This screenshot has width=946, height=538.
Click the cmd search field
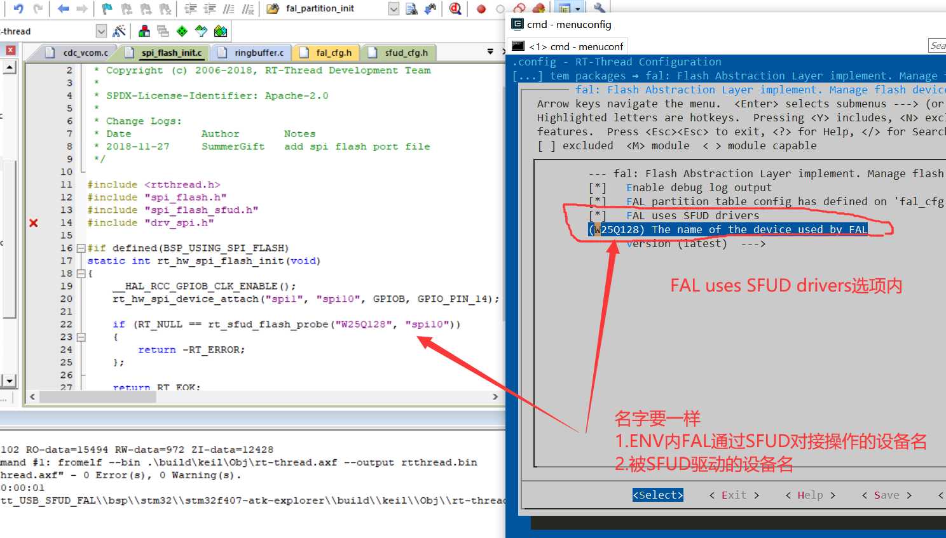(x=937, y=45)
